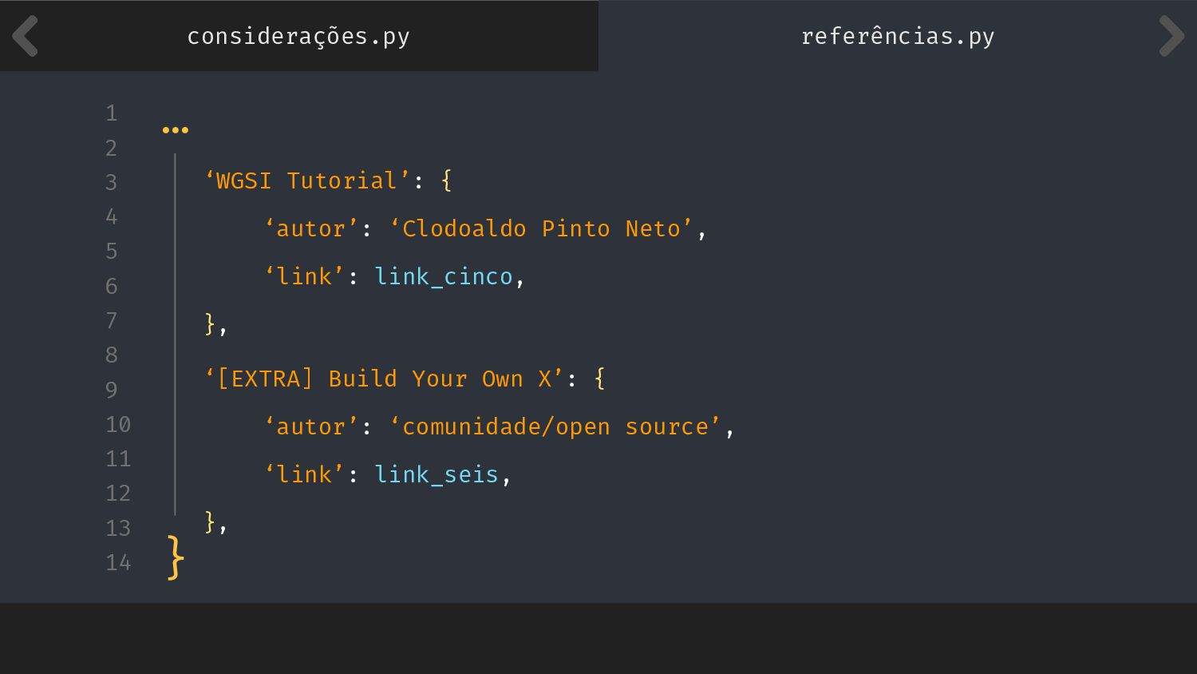Click the opening brace after 'Build Your Own X'

click(599, 379)
